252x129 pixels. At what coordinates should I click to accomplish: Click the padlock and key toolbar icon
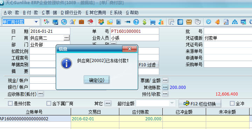(73, 22)
